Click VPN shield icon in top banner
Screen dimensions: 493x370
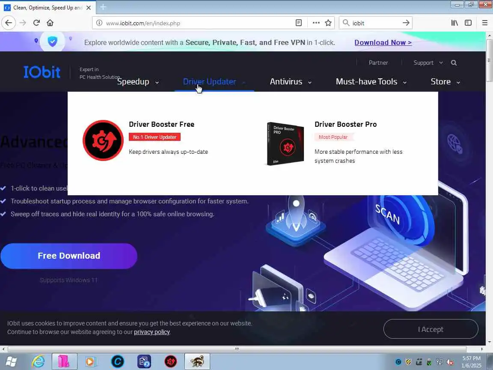tap(53, 41)
